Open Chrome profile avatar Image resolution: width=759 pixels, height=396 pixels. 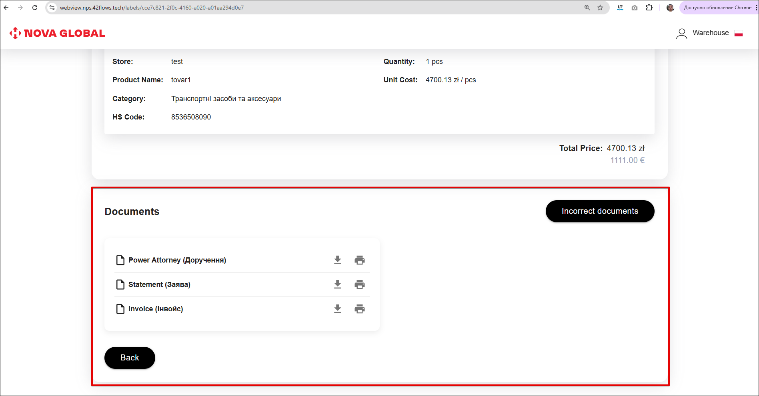tap(670, 8)
